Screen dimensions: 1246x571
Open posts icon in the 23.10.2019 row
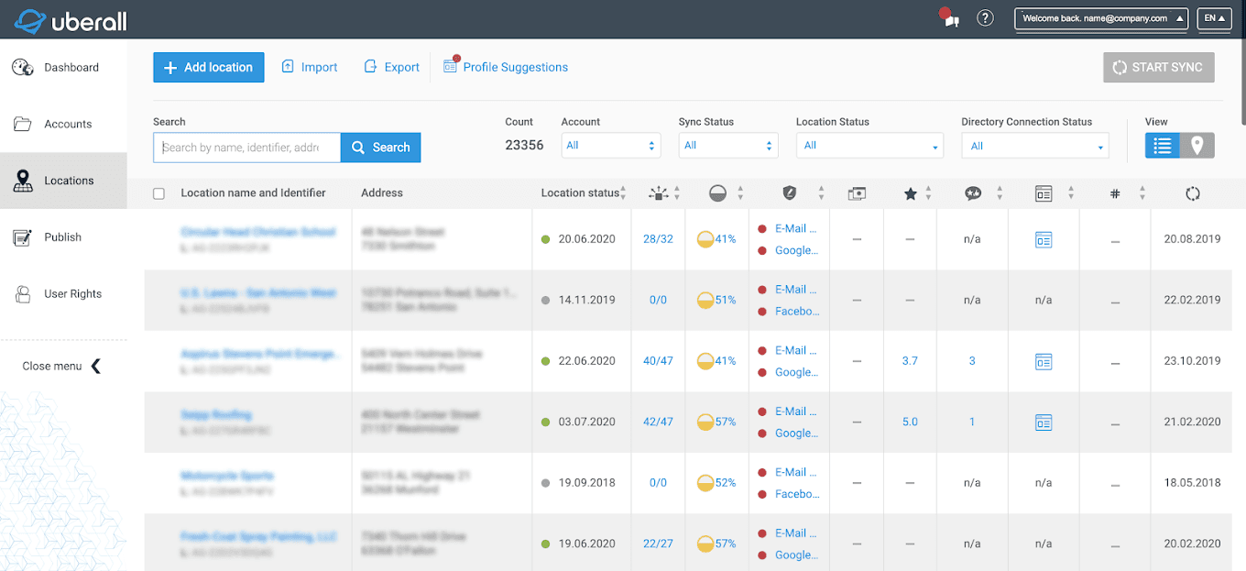click(1044, 361)
